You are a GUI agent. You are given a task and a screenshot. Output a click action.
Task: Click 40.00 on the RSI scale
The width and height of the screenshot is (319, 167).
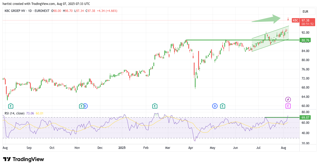click(x=305, y=133)
